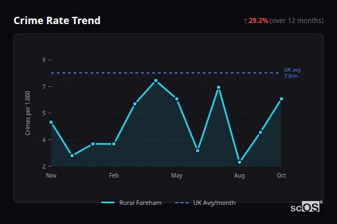The width and height of the screenshot is (337, 224).
Task: Select the May data point on the line
Action: coord(177,99)
